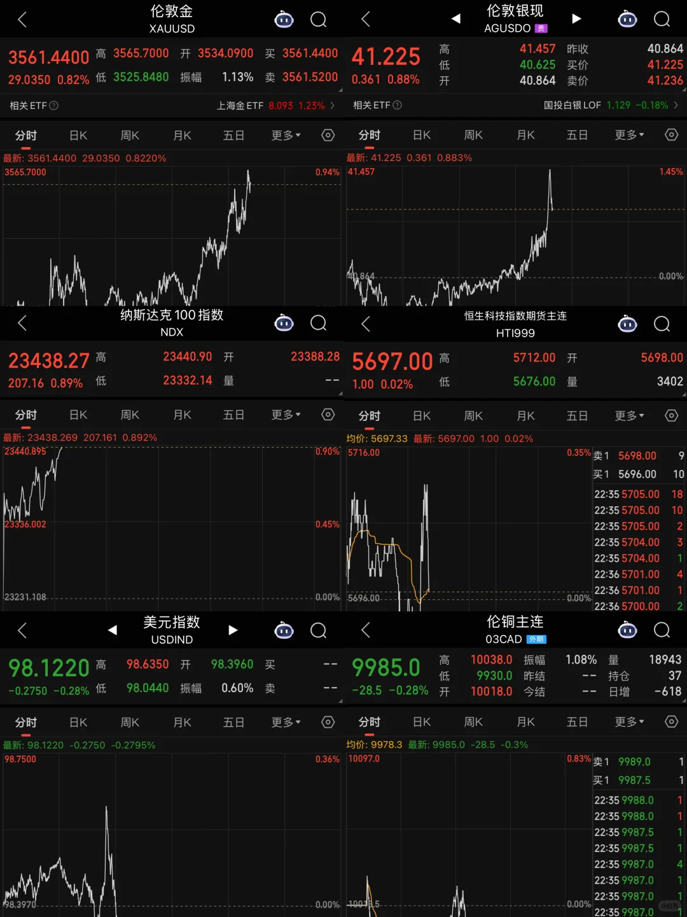
Task: Select 日K tab in 伦敦金 panel
Action: point(78,135)
